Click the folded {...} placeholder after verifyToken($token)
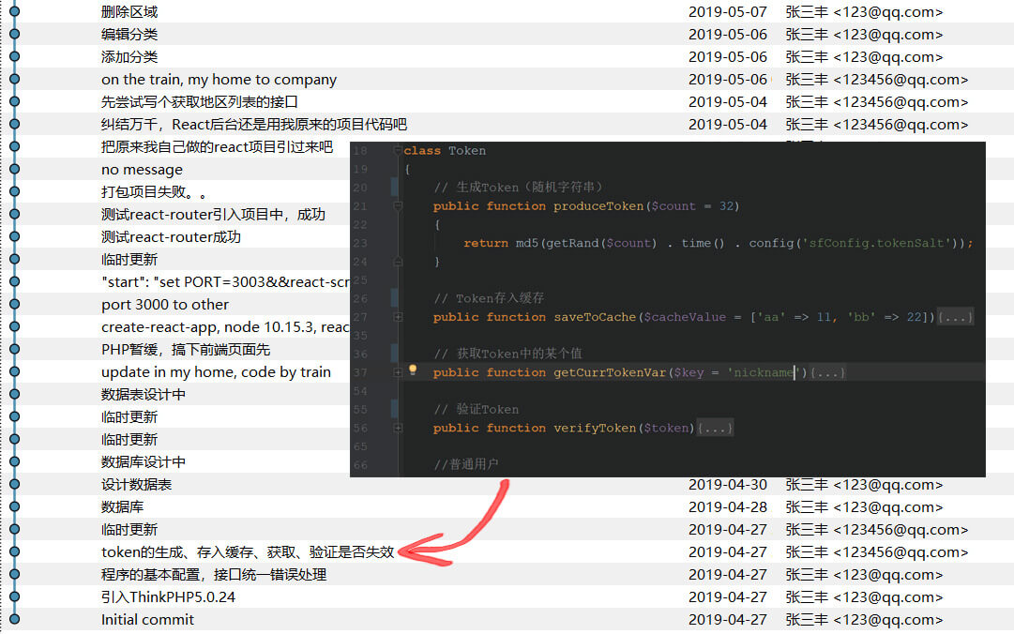 (x=715, y=428)
